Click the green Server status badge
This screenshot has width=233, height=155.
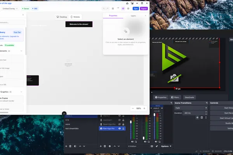click(x=26, y=9)
